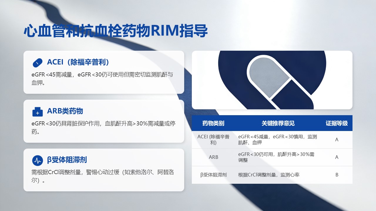Click the ARB recommendation cell eGFR<30仍可用
Viewport: 376px width, 211px height.
pyautogui.click(x=276, y=157)
